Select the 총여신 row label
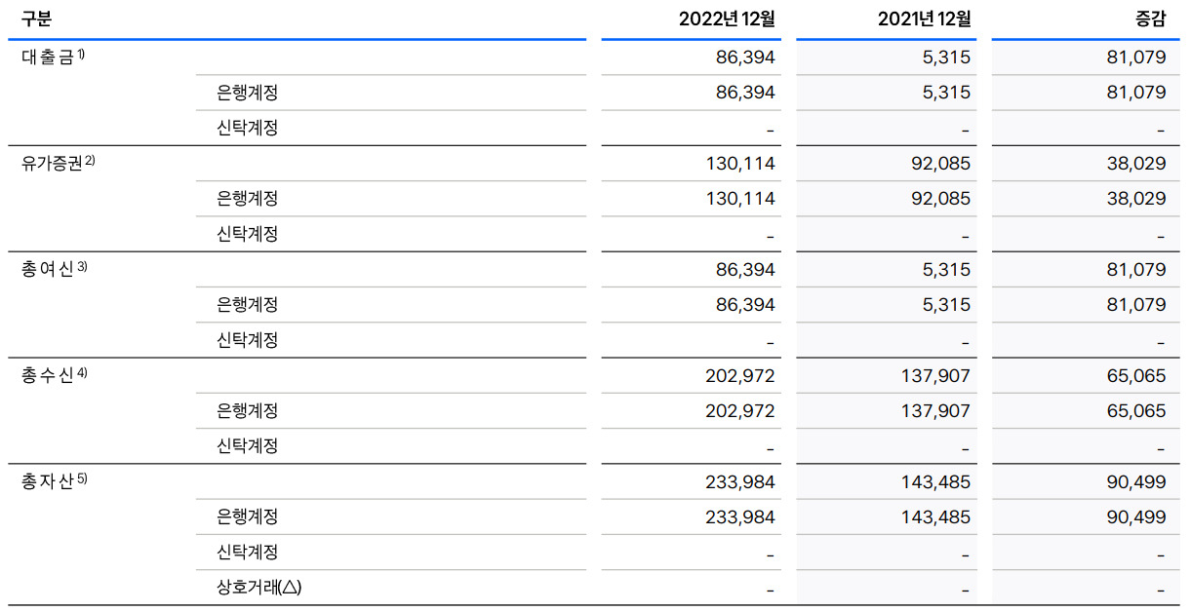The image size is (1191, 611). (x=55, y=269)
